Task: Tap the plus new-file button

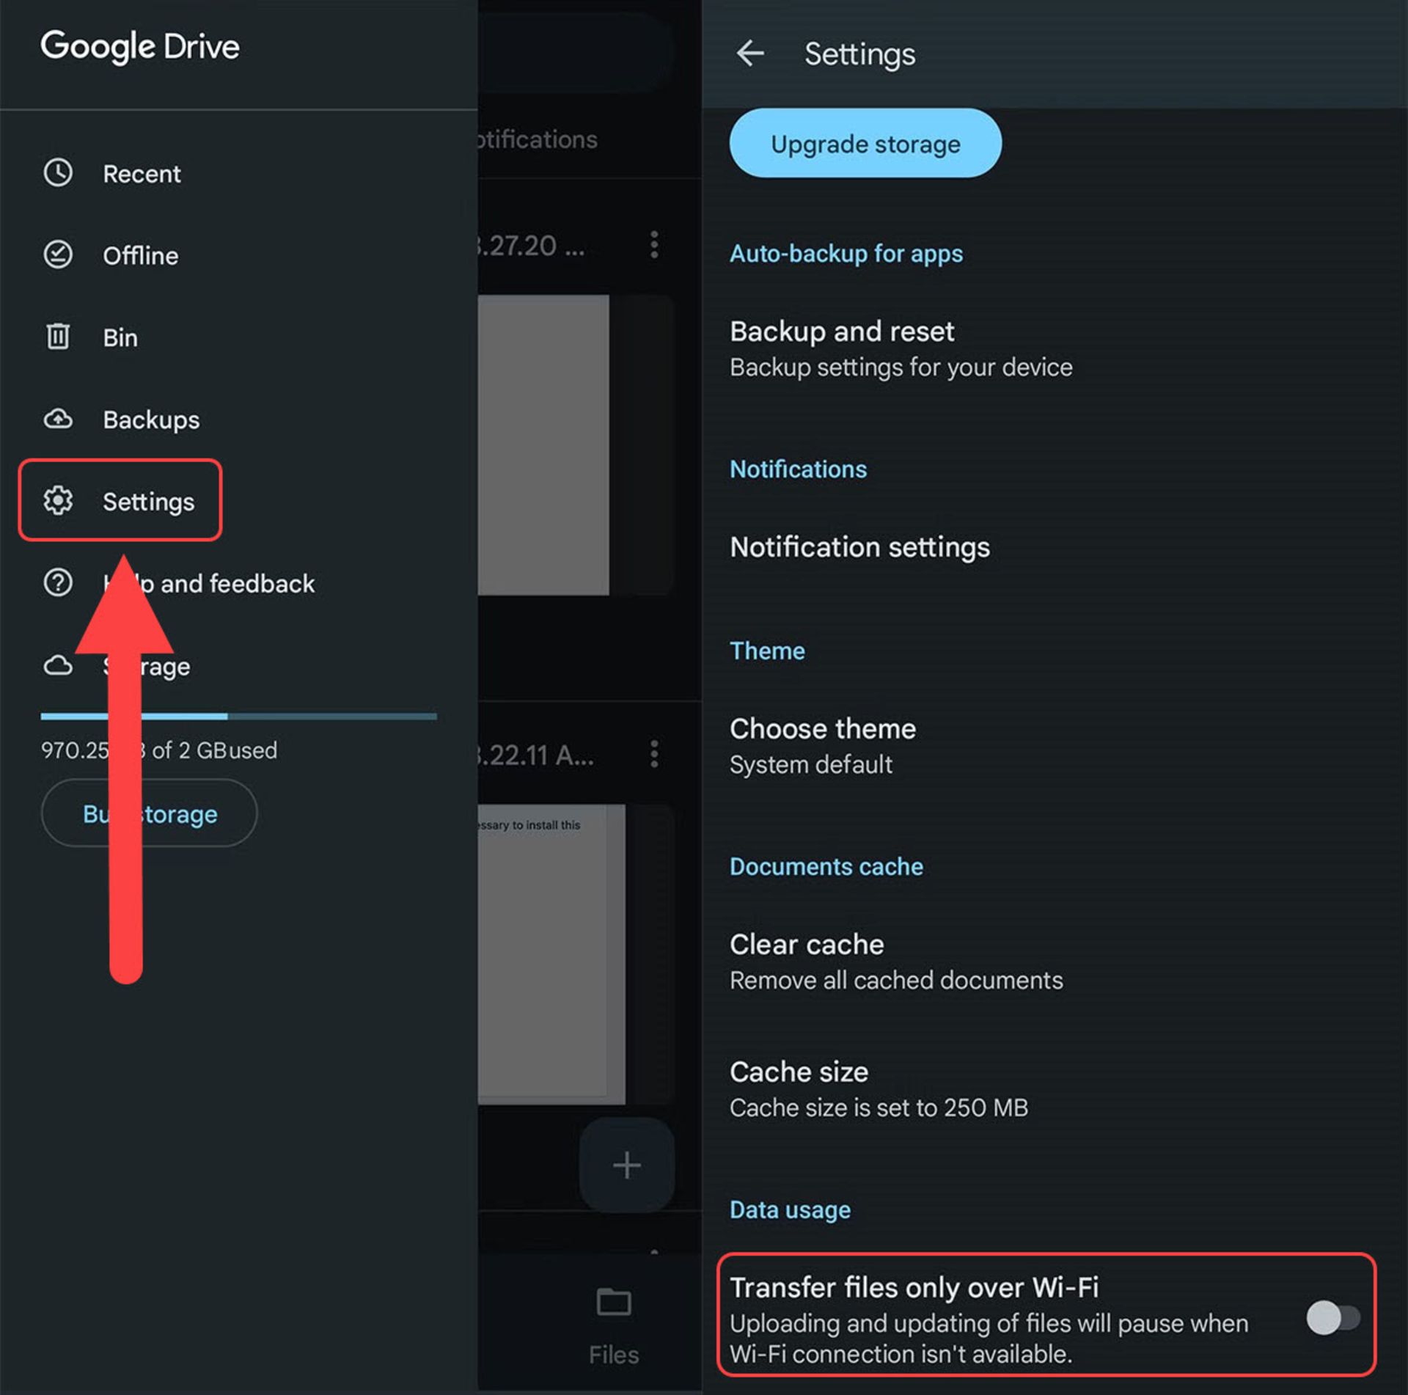Action: point(626,1165)
